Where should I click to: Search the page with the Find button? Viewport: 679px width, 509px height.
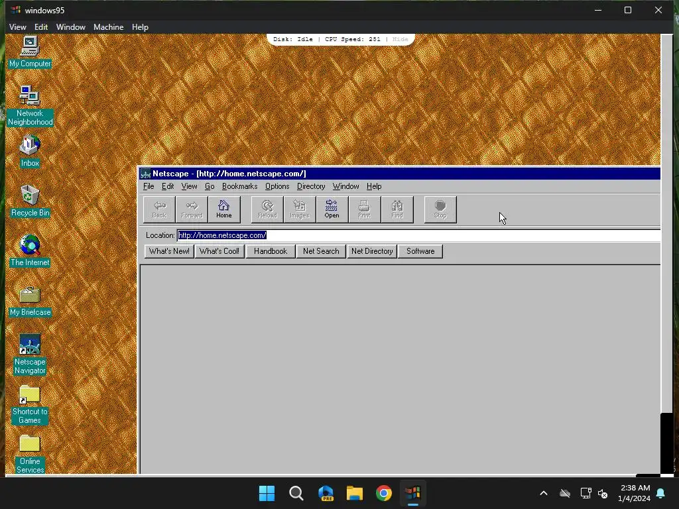click(397, 209)
